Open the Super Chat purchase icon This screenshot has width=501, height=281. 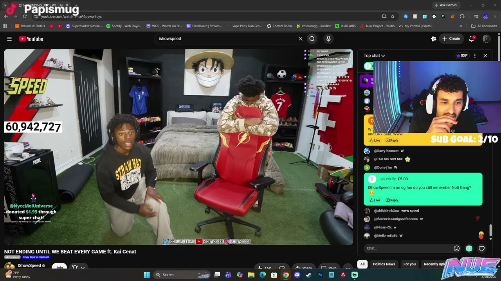pyautogui.click(x=469, y=248)
